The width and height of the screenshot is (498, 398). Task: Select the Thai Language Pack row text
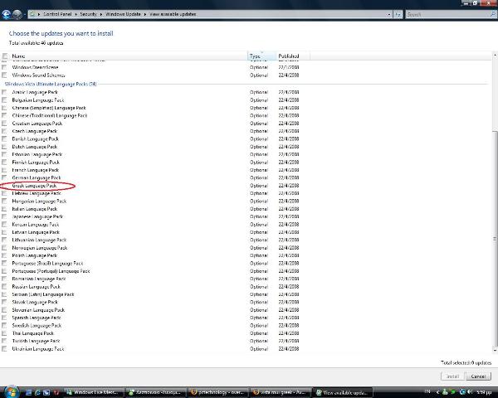(32, 333)
